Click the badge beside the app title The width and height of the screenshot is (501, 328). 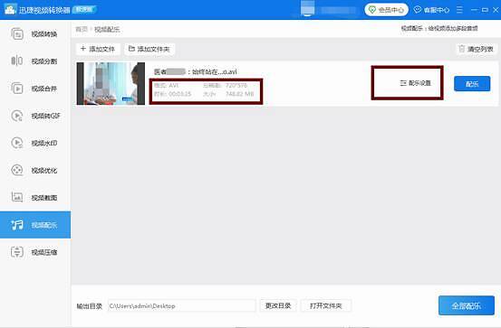pos(84,10)
